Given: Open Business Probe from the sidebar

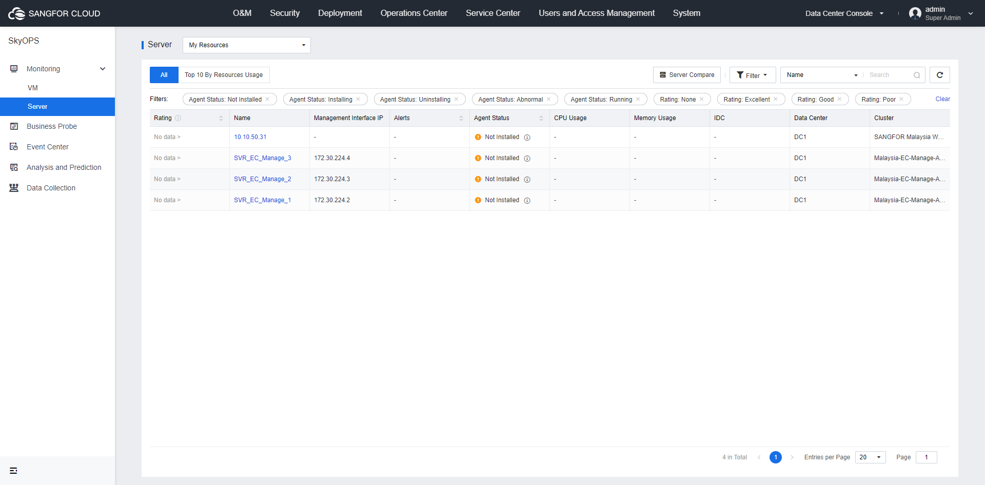Looking at the screenshot, I should coord(52,126).
